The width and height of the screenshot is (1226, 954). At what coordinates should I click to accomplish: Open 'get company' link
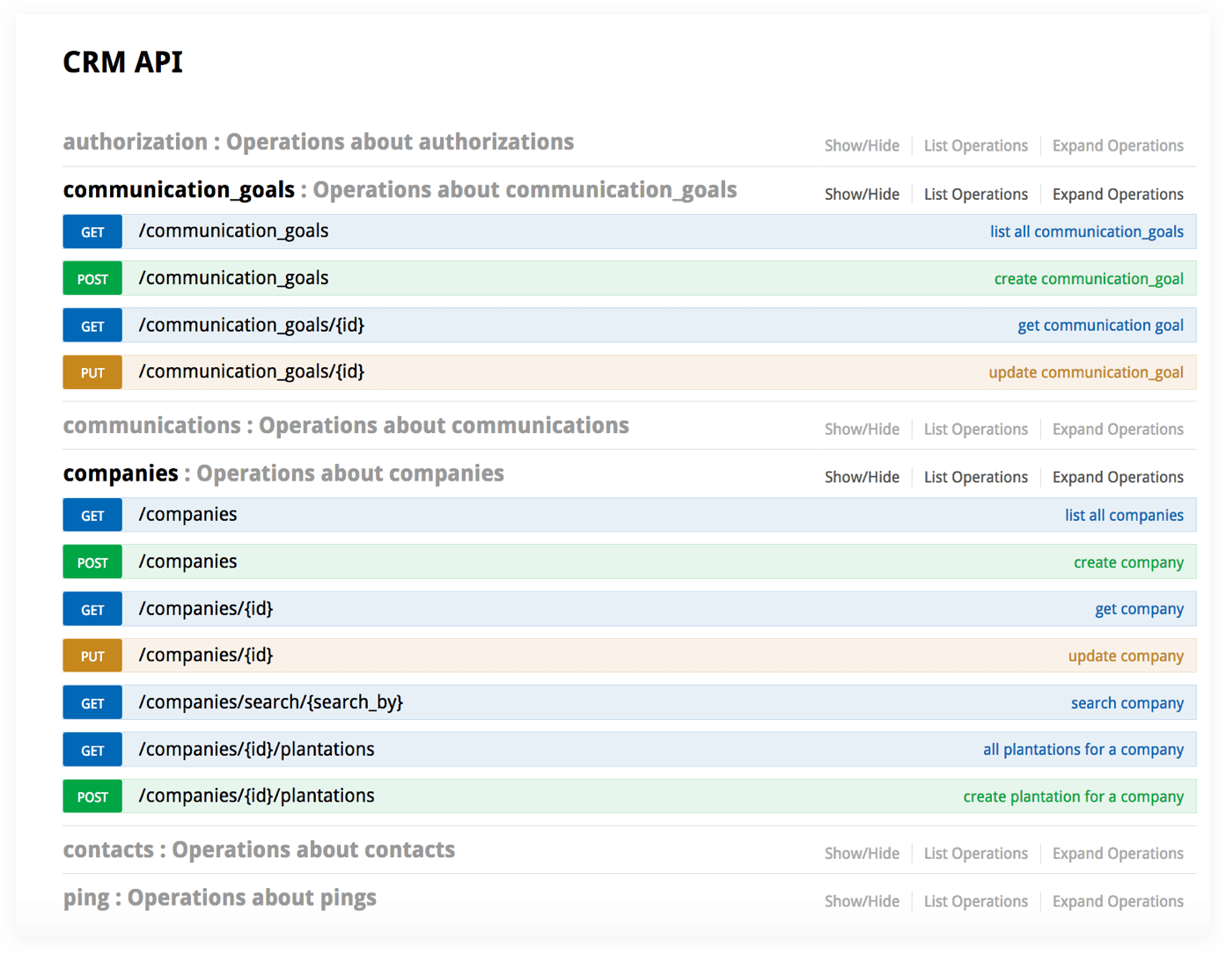1139,609
